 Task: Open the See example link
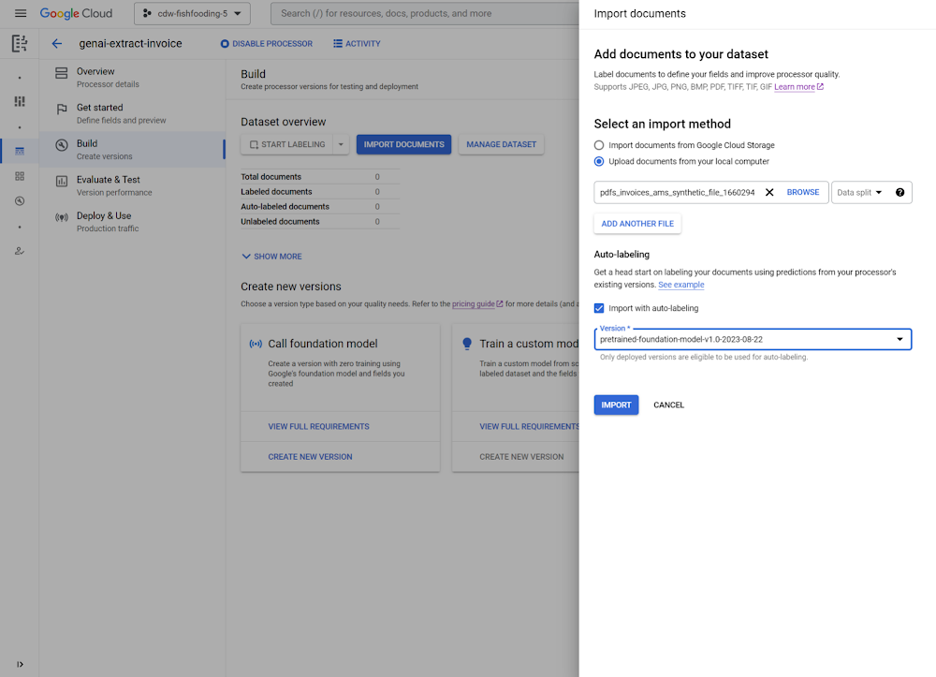[x=681, y=285]
